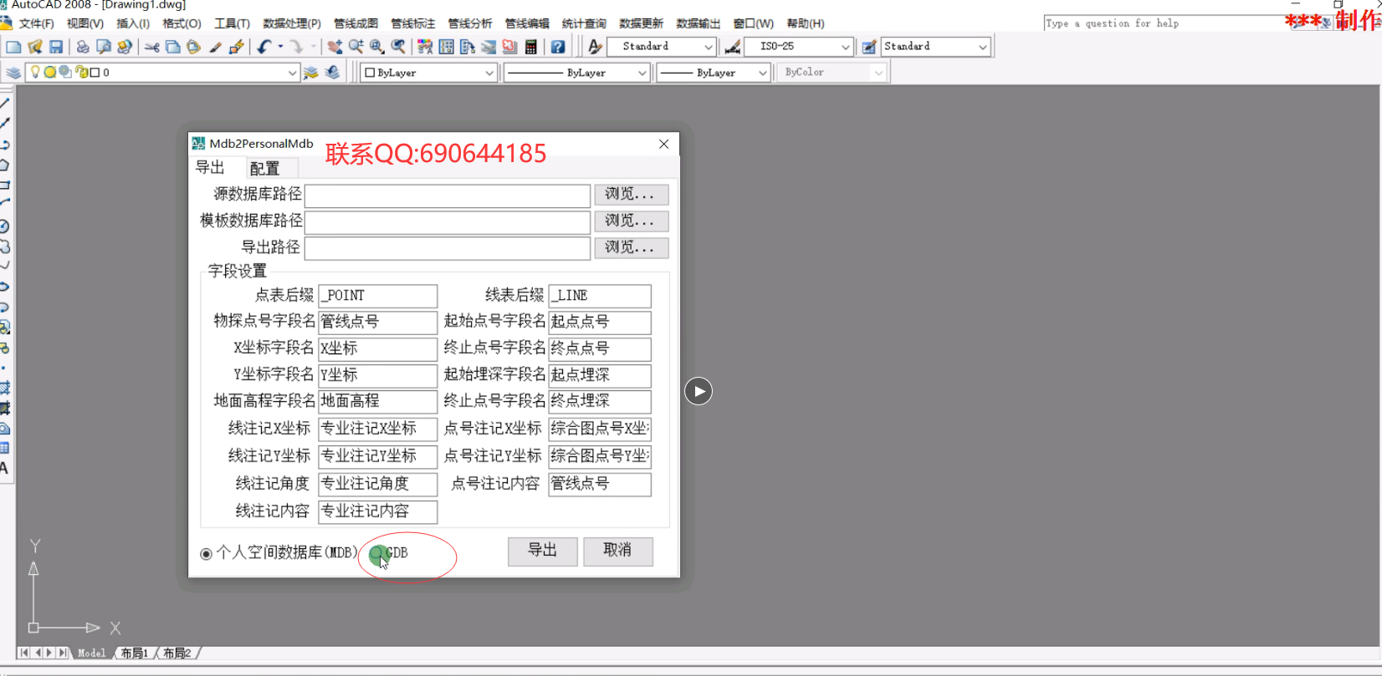This screenshot has width=1382, height=676.
Task: Select the Polygon draw tool
Action: tap(4, 165)
